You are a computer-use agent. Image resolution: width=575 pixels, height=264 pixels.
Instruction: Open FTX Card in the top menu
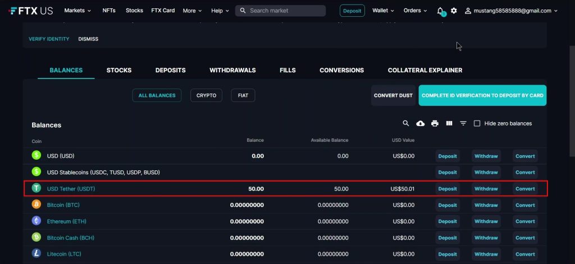pyautogui.click(x=163, y=11)
